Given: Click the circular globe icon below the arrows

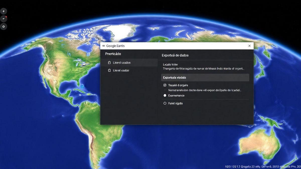Looking at the screenshot, I should pos(4,26).
